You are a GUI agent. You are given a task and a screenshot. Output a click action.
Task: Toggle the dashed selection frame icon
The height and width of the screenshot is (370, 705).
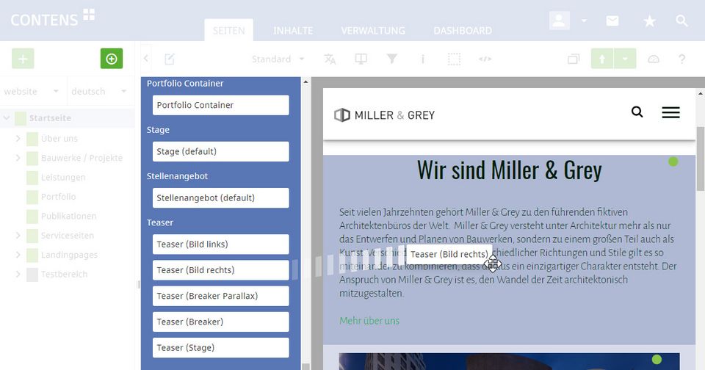pyautogui.click(x=455, y=59)
